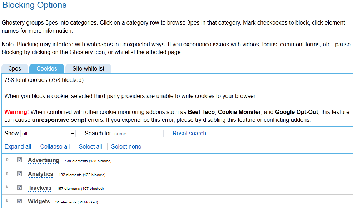Click inside the name search field
Viewport: 353px width, 208px height.
tap(138, 133)
